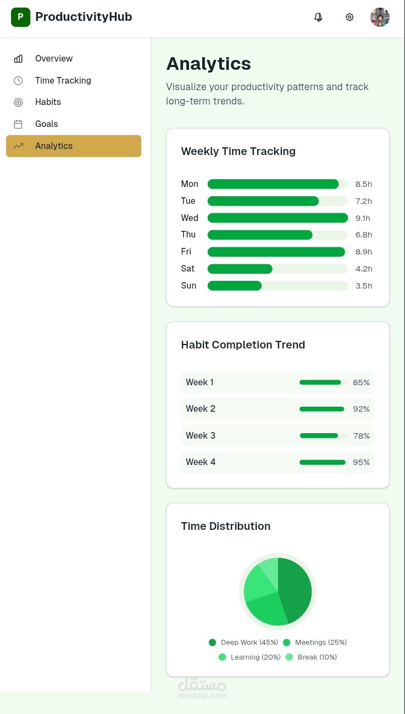The height and width of the screenshot is (714, 405).
Task: Navigate to the Goals label
Action: pos(47,124)
